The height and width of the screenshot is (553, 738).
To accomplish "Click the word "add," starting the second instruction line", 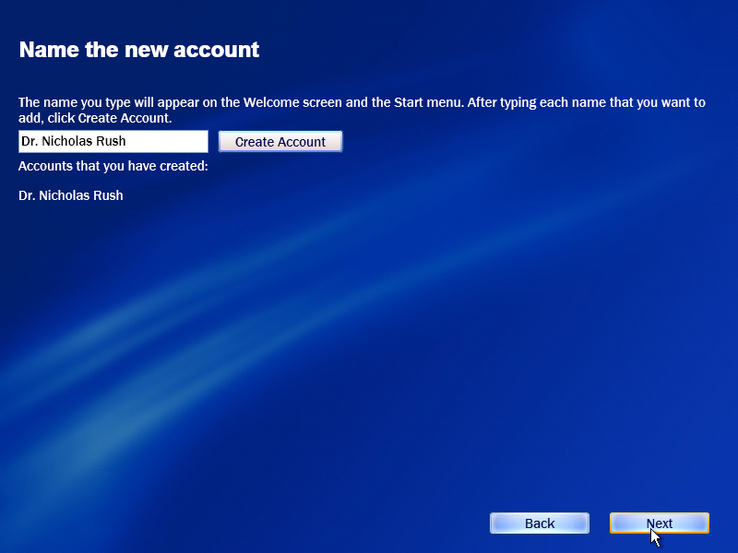I will [31, 118].
